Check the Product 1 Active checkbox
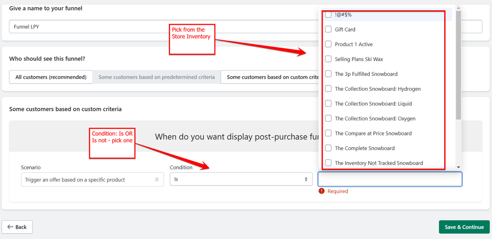This screenshot has width=492, height=239. click(328, 44)
